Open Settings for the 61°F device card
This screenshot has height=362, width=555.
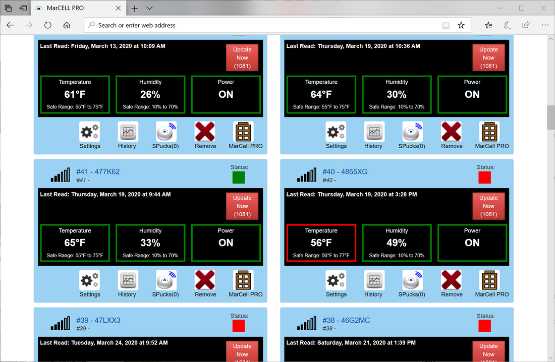89,136
